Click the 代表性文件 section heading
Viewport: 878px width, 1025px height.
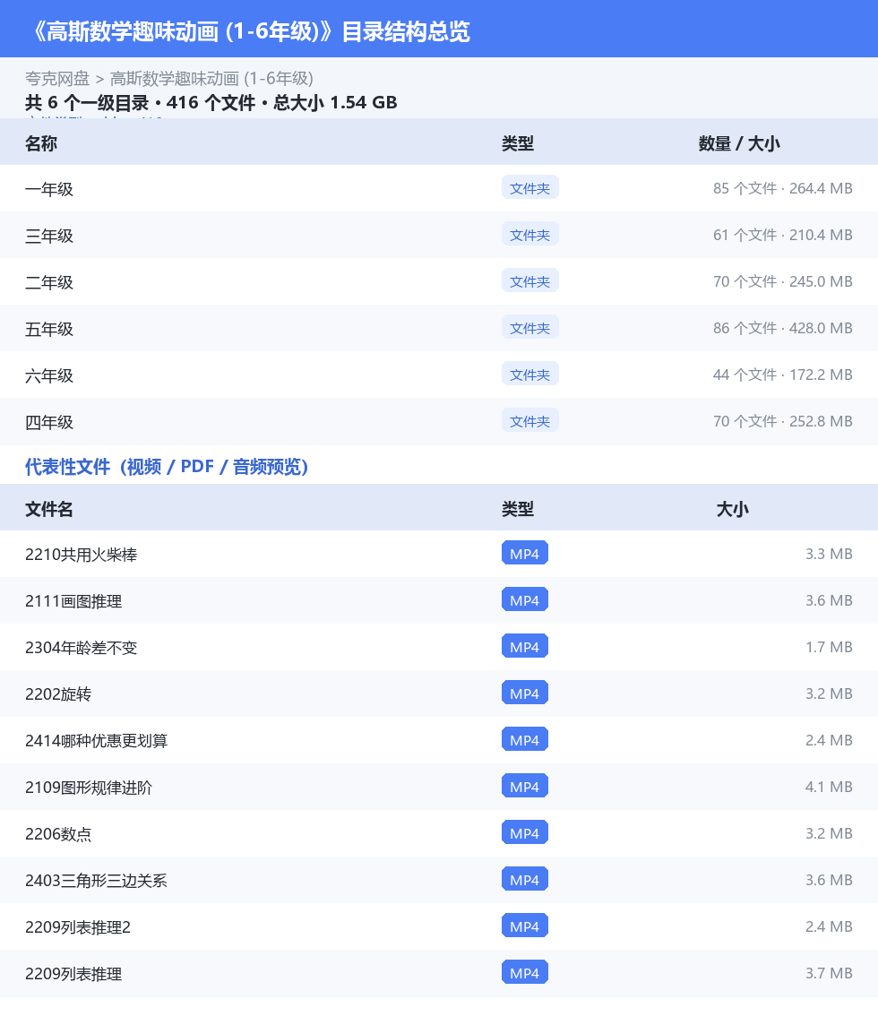click(x=167, y=467)
